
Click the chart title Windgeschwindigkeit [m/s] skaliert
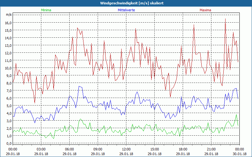(x=132, y=3)
